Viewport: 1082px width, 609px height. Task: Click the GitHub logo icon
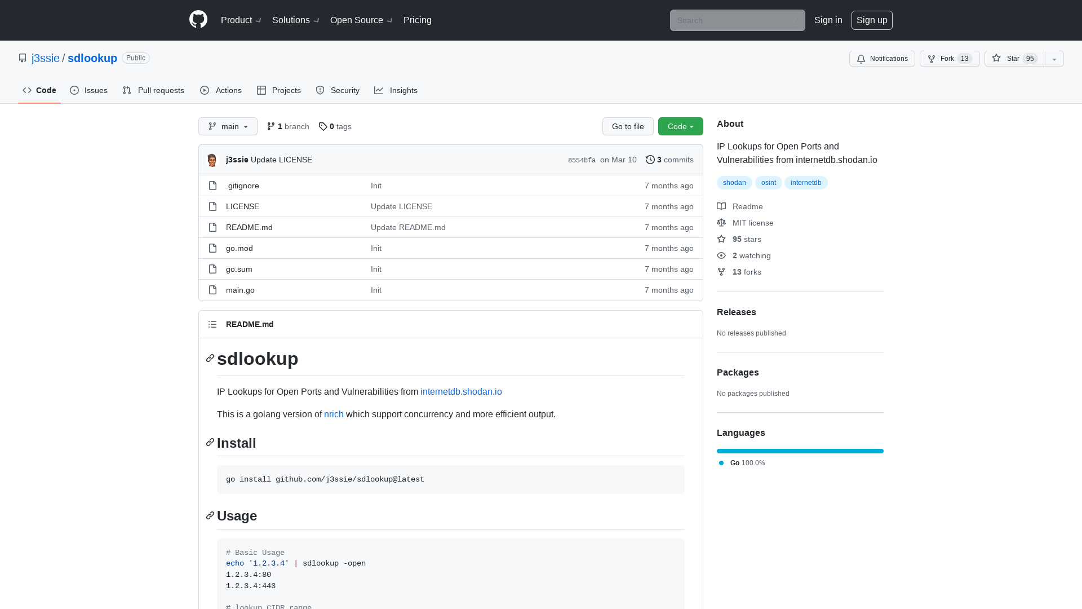(198, 20)
